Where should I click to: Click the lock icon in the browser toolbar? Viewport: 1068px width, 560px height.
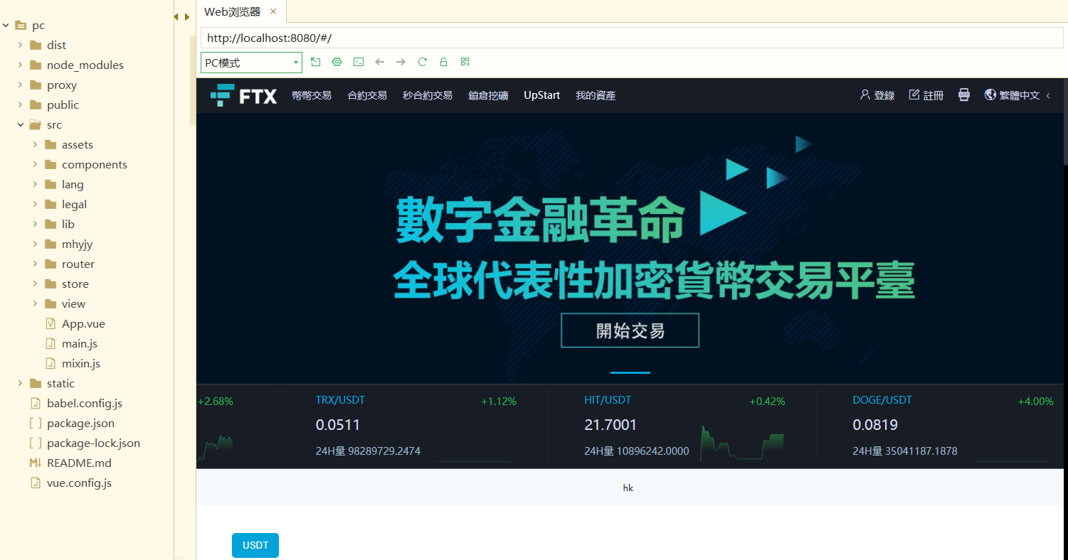(x=443, y=62)
